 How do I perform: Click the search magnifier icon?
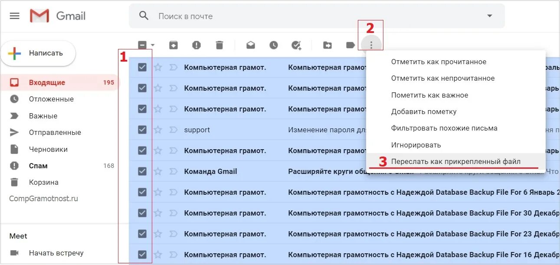click(x=144, y=16)
